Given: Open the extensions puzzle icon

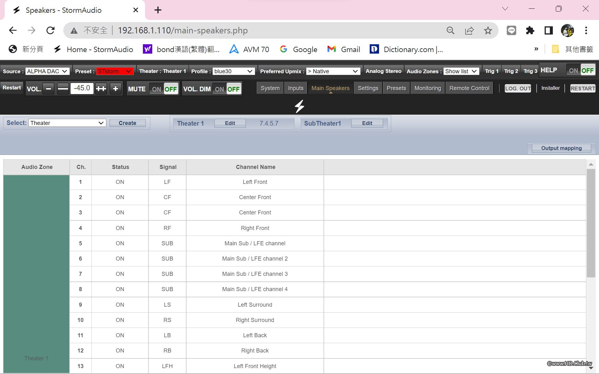Looking at the screenshot, I should (x=530, y=30).
